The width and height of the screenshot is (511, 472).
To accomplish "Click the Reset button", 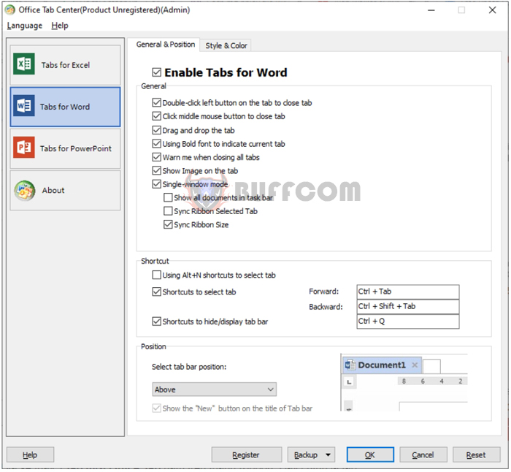I will pyautogui.click(x=476, y=454).
